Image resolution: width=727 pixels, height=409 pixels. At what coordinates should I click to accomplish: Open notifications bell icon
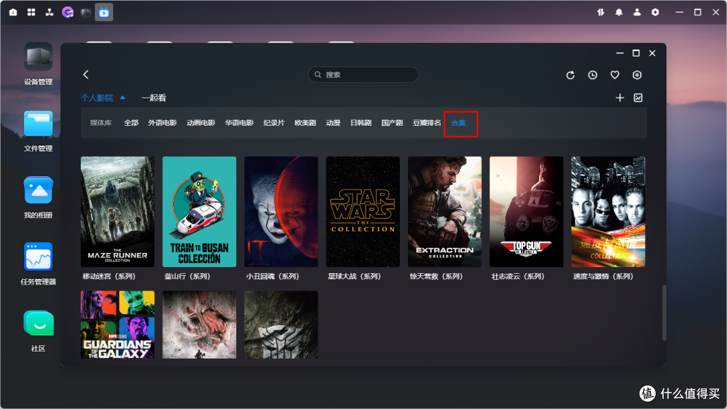pyautogui.click(x=619, y=13)
